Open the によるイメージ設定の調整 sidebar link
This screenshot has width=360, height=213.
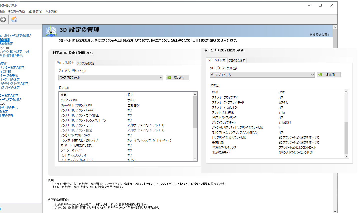click(15, 36)
